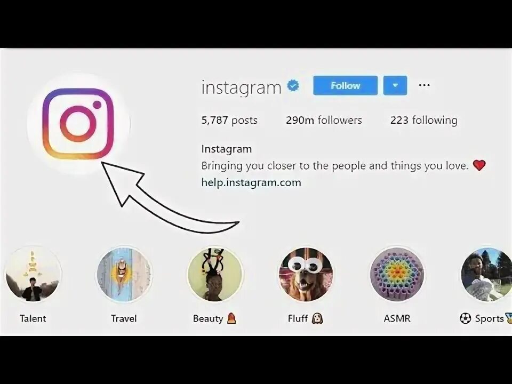
Task: Click the soccer ball icon beside Sports
Action: click(465, 318)
